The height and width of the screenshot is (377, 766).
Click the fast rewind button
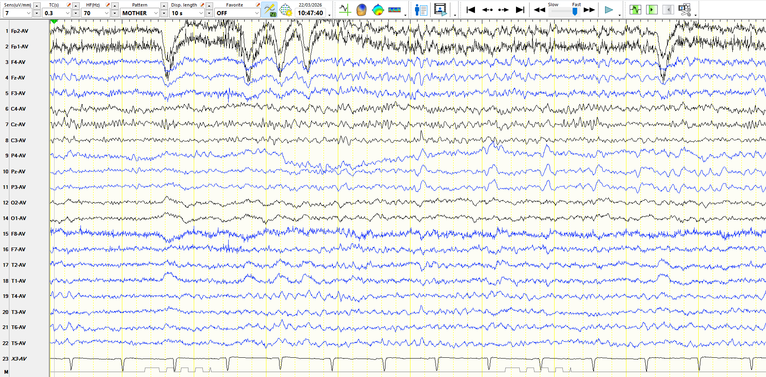point(539,10)
